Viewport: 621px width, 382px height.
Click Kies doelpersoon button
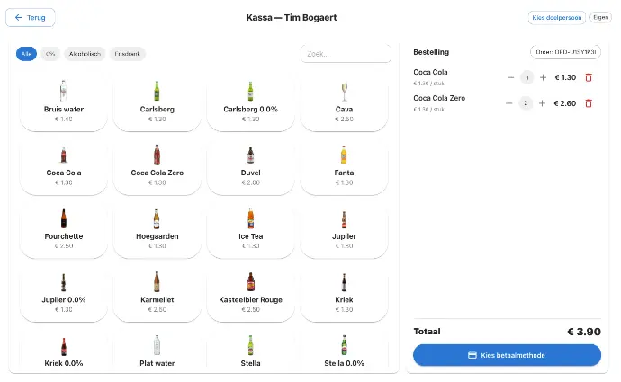tap(556, 17)
